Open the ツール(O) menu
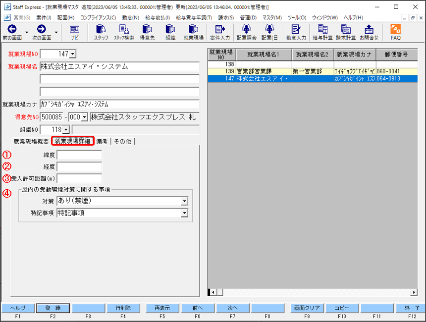This screenshot has height=322, width=426. (x=297, y=18)
